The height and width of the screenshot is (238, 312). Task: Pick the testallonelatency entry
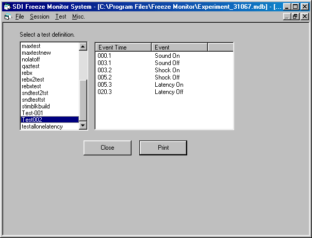click(42, 126)
